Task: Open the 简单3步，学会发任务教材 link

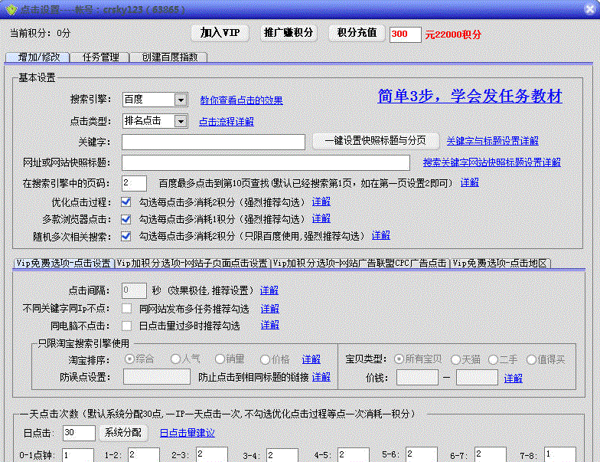Action: (x=469, y=97)
